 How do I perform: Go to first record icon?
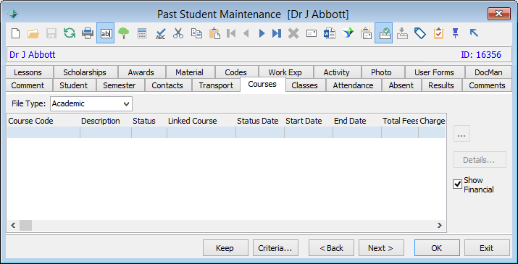click(x=231, y=33)
